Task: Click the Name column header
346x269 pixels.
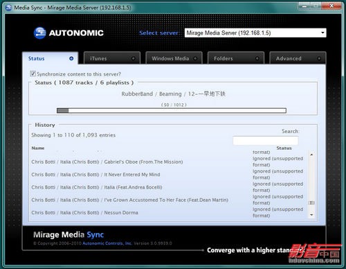Action: pos(38,148)
